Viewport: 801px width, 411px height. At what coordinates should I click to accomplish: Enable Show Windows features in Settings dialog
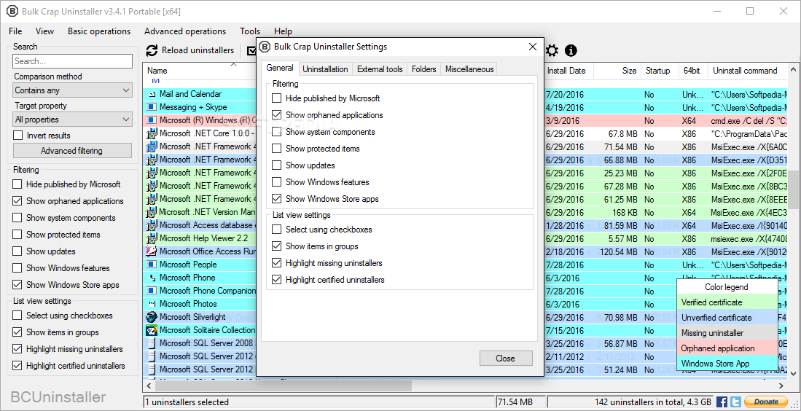point(276,182)
